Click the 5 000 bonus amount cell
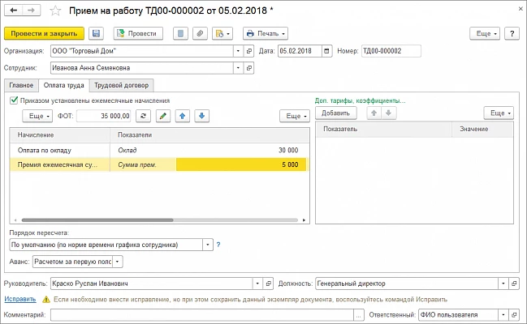 [241, 164]
